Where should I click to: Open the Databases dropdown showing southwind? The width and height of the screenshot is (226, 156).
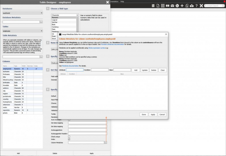[x=23, y=13]
